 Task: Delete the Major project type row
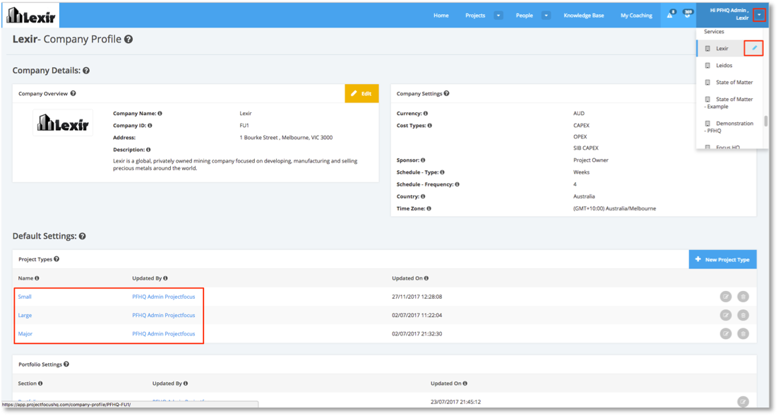(743, 333)
